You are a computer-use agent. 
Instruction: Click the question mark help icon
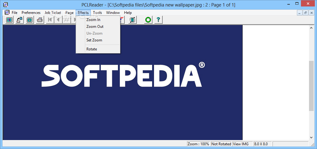pyautogui.click(x=159, y=20)
